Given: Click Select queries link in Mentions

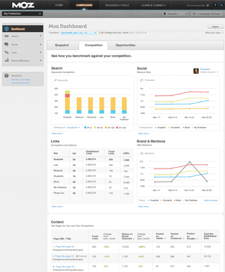Looking at the screenshot, I should [211, 200].
